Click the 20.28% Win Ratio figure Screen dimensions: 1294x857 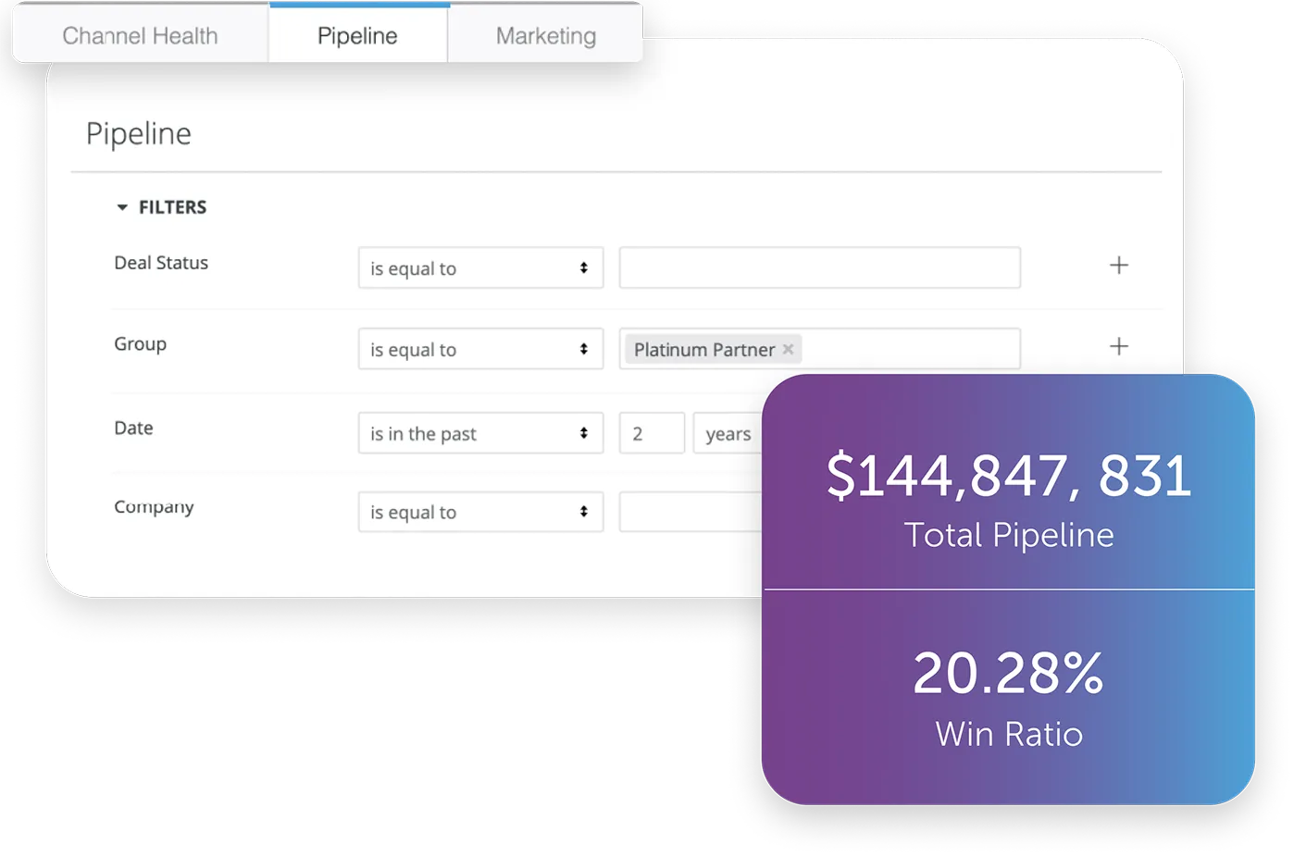click(x=1008, y=673)
